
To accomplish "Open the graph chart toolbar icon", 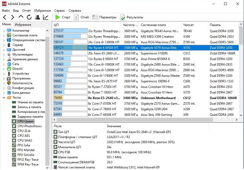I will 46,17.
